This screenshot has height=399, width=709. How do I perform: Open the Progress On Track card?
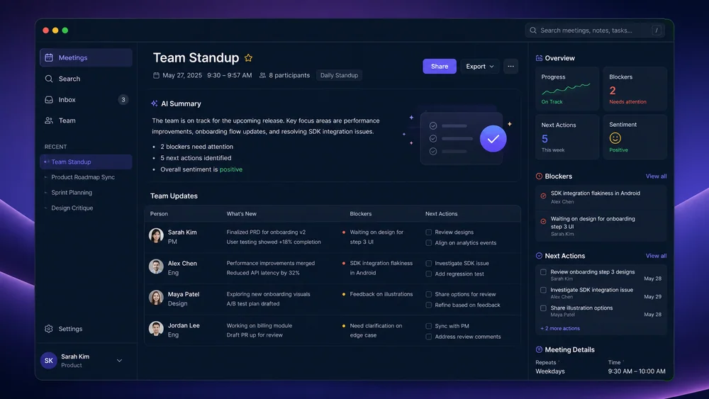pos(567,89)
